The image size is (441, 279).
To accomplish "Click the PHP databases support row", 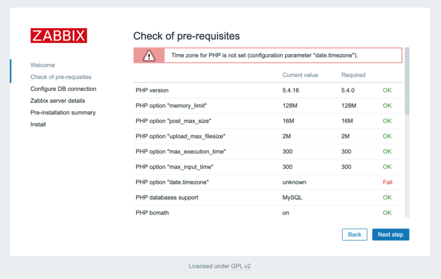I will pos(167,197).
